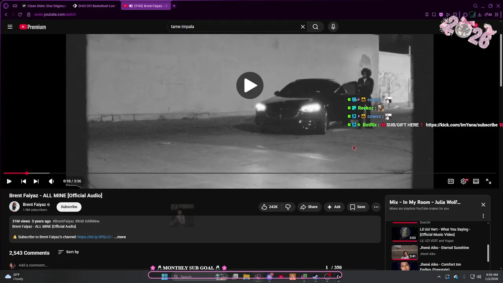Screen dimensions: 503x283
Task: Toggle closed captions CC button
Action: pos(451,181)
